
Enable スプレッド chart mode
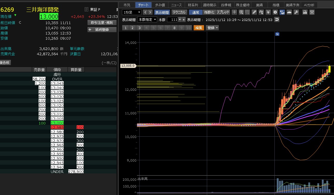pos(223,12)
